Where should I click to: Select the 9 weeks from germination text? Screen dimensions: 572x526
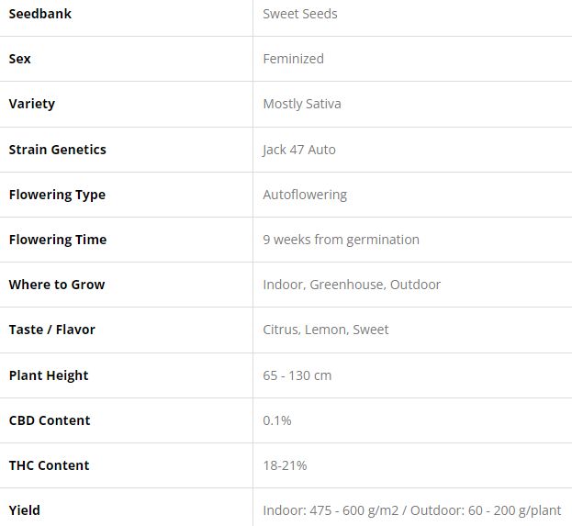point(341,240)
